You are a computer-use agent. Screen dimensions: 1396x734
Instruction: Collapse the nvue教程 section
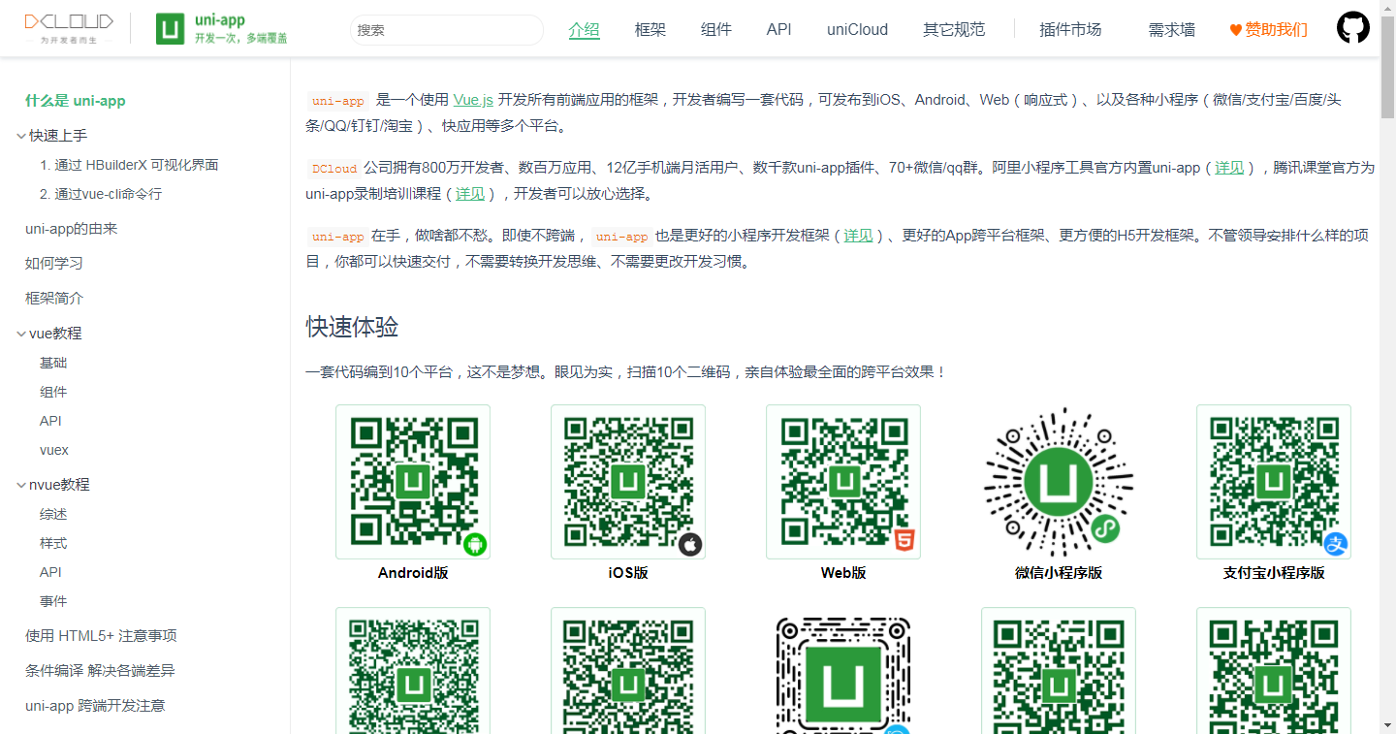(21, 485)
